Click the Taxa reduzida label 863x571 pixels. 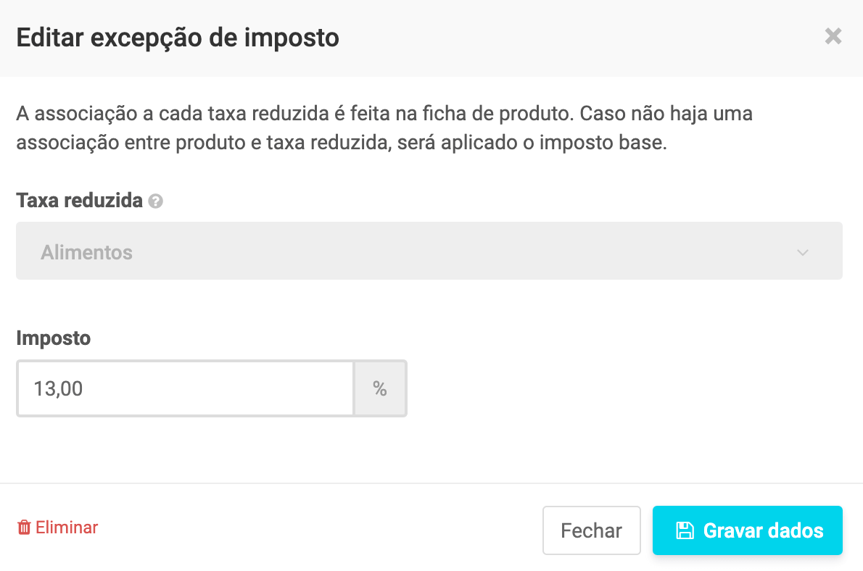[x=79, y=201]
